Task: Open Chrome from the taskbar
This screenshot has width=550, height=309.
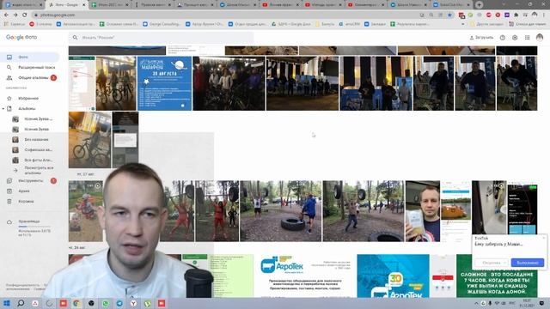Action: 76,303
